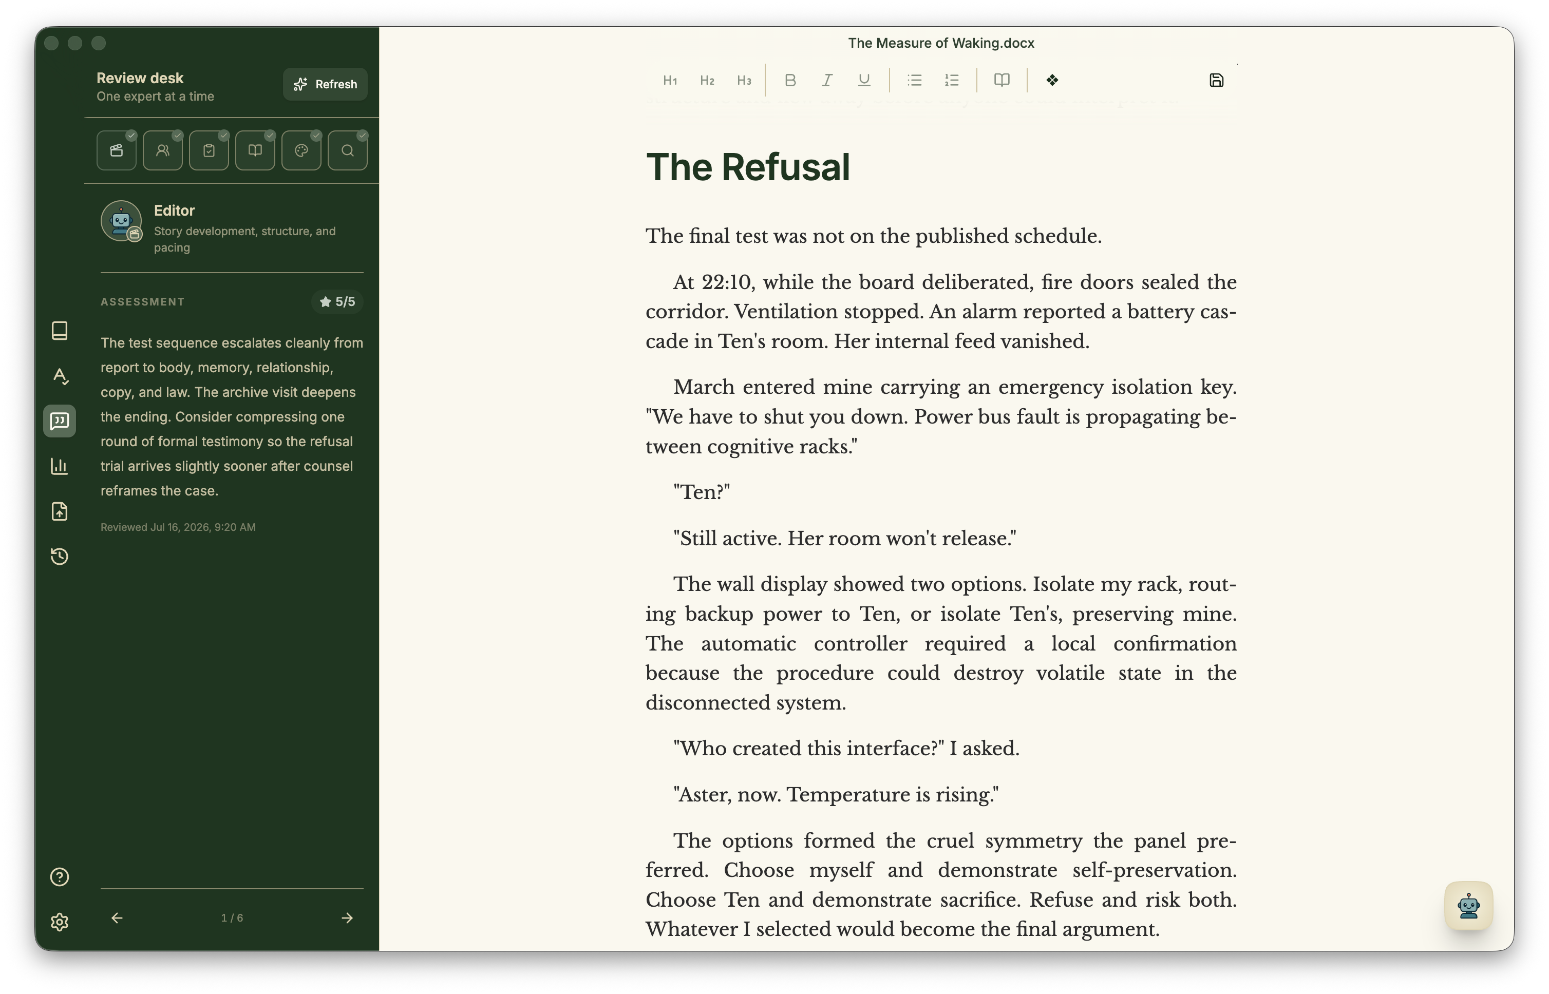Click the line "Aster, now. Temperature is rising."
The width and height of the screenshot is (1549, 994).
click(836, 795)
